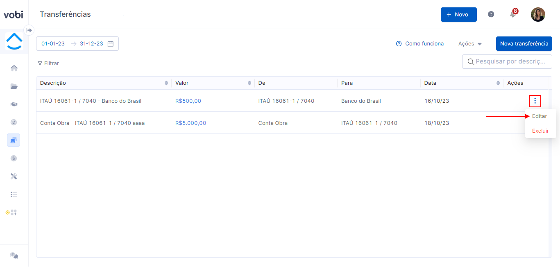560x267 pixels.
Task: Choose Excluir from the context menu
Action: pyautogui.click(x=540, y=131)
